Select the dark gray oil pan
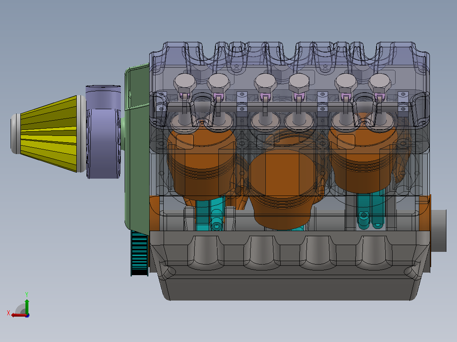 pyautogui.click(x=290, y=265)
